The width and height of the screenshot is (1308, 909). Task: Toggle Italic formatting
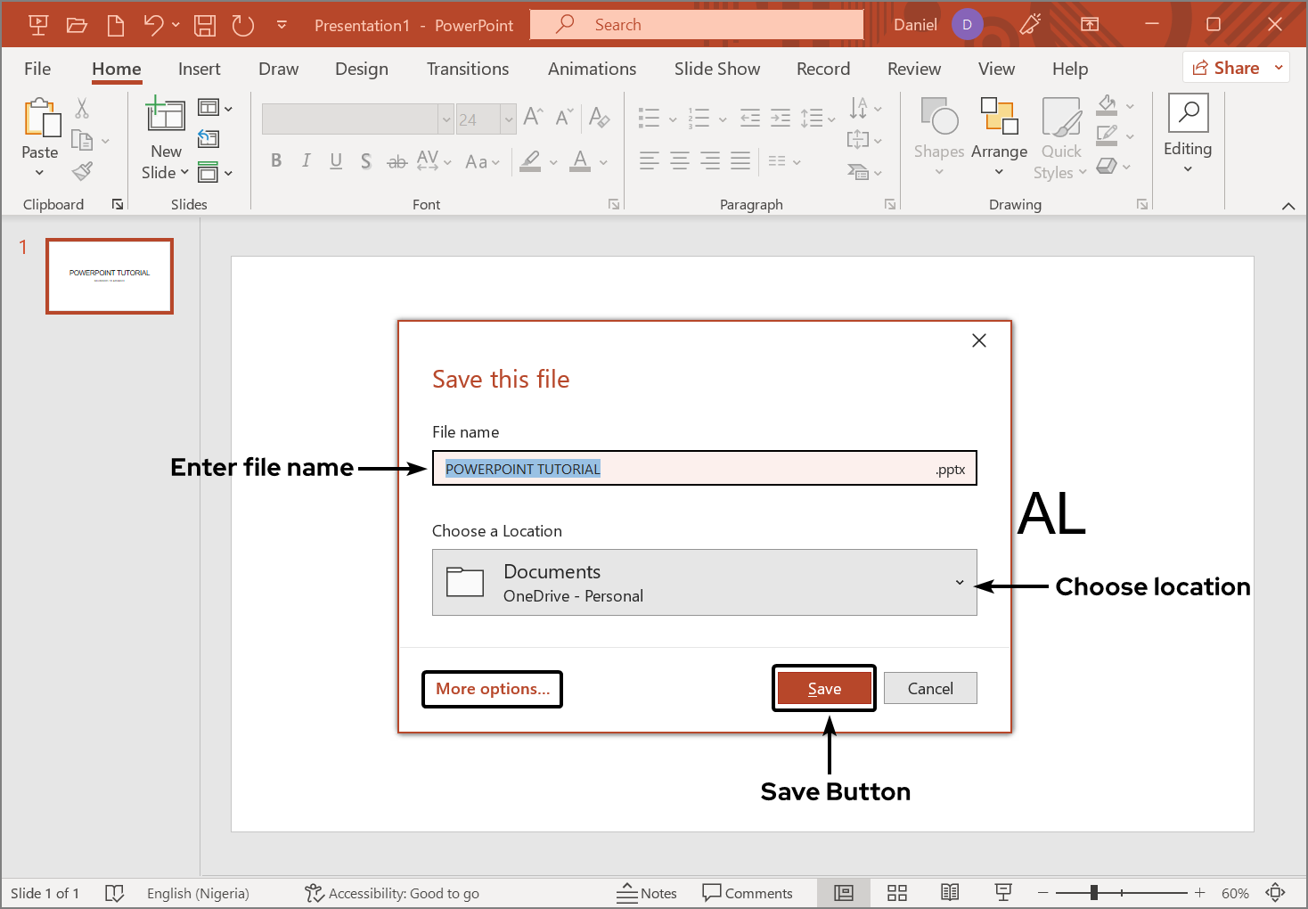coord(306,160)
